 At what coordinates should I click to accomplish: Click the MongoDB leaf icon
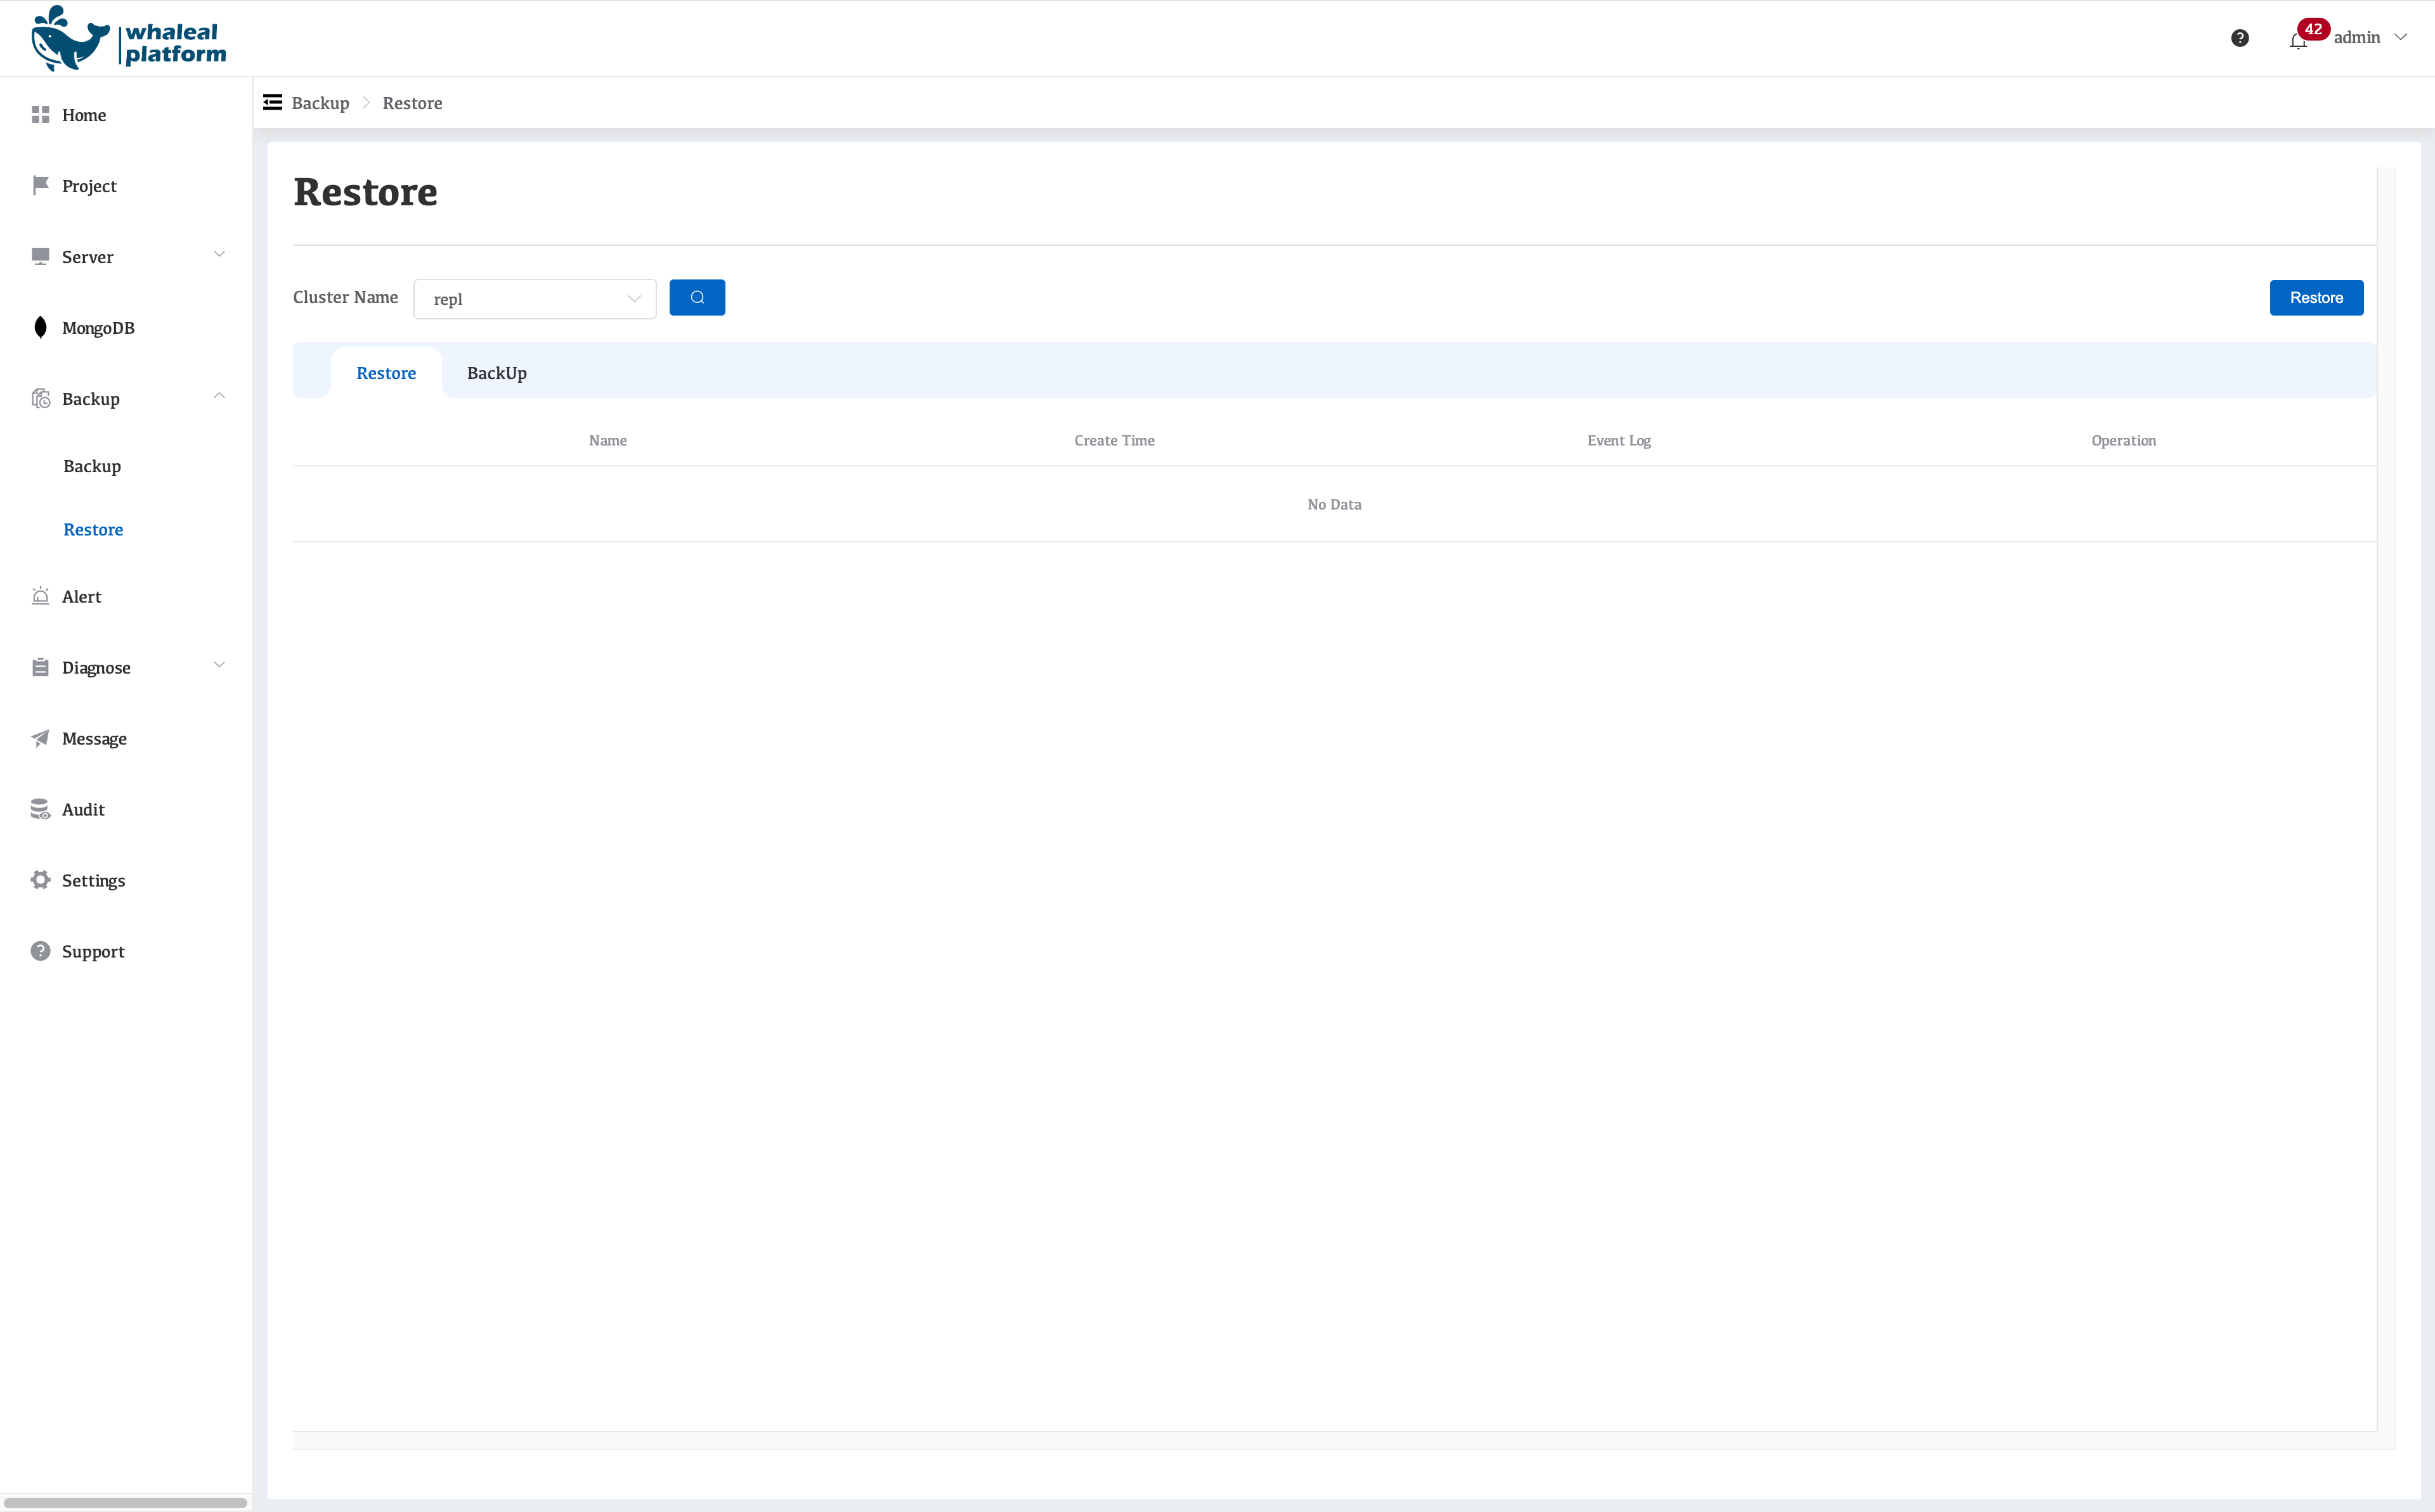tap(40, 328)
